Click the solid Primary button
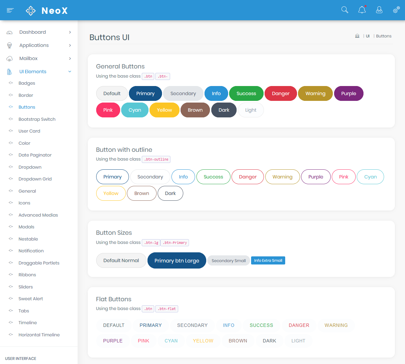Screen dimensions: 405x364 tap(145, 93)
